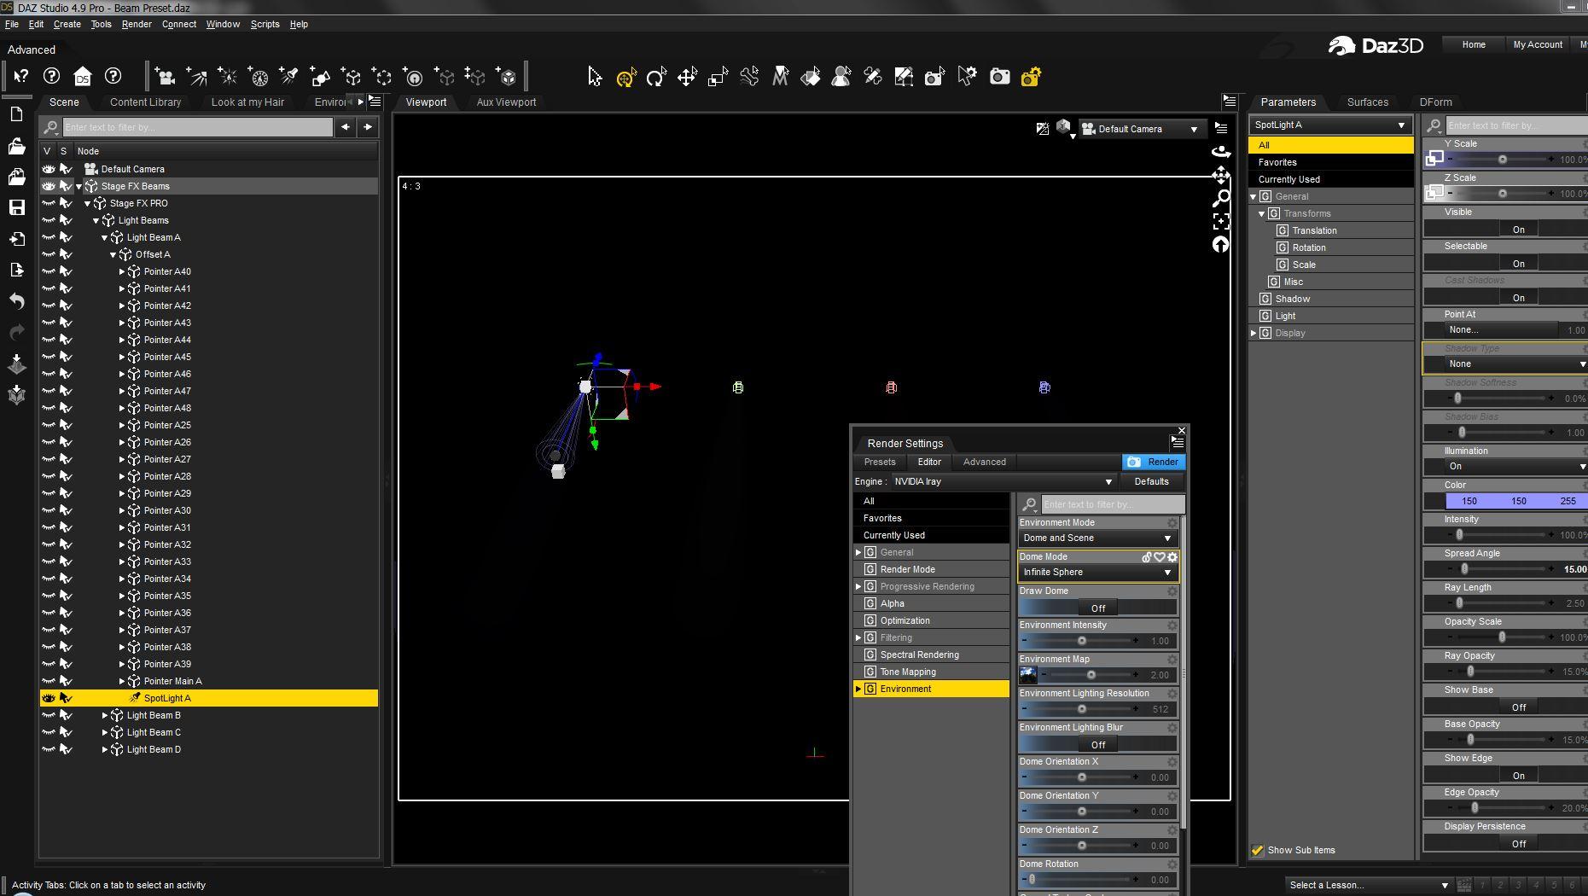Open the Render Engine NVIDIA Iray dropdown
The width and height of the screenshot is (1588, 896).
pos(1003,482)
